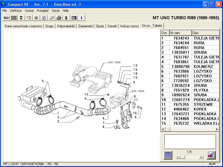Click the document export arrow button
This screenshot has width=223, height=167.
[211, 155]
